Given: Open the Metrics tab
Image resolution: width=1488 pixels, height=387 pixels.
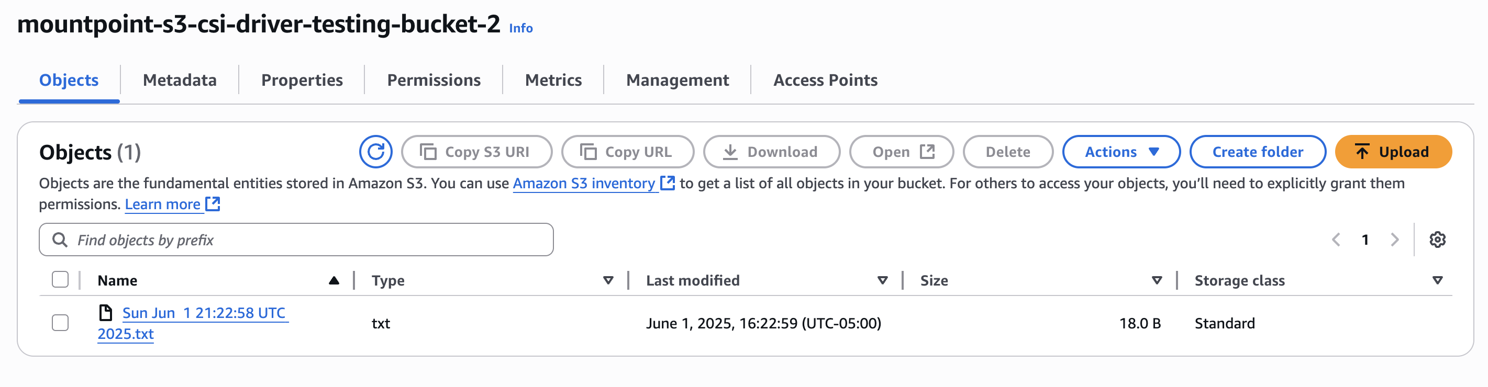Looking at the screenshot, I should tap(553, 80).
